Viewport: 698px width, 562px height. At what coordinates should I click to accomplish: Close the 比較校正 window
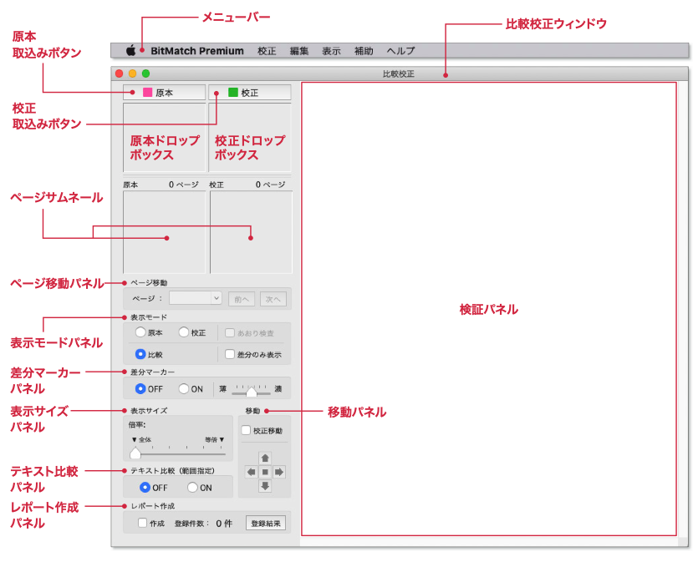(119, 73)
